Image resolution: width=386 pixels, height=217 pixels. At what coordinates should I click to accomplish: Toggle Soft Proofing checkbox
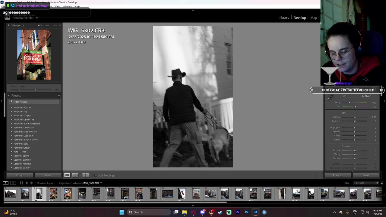96,175
